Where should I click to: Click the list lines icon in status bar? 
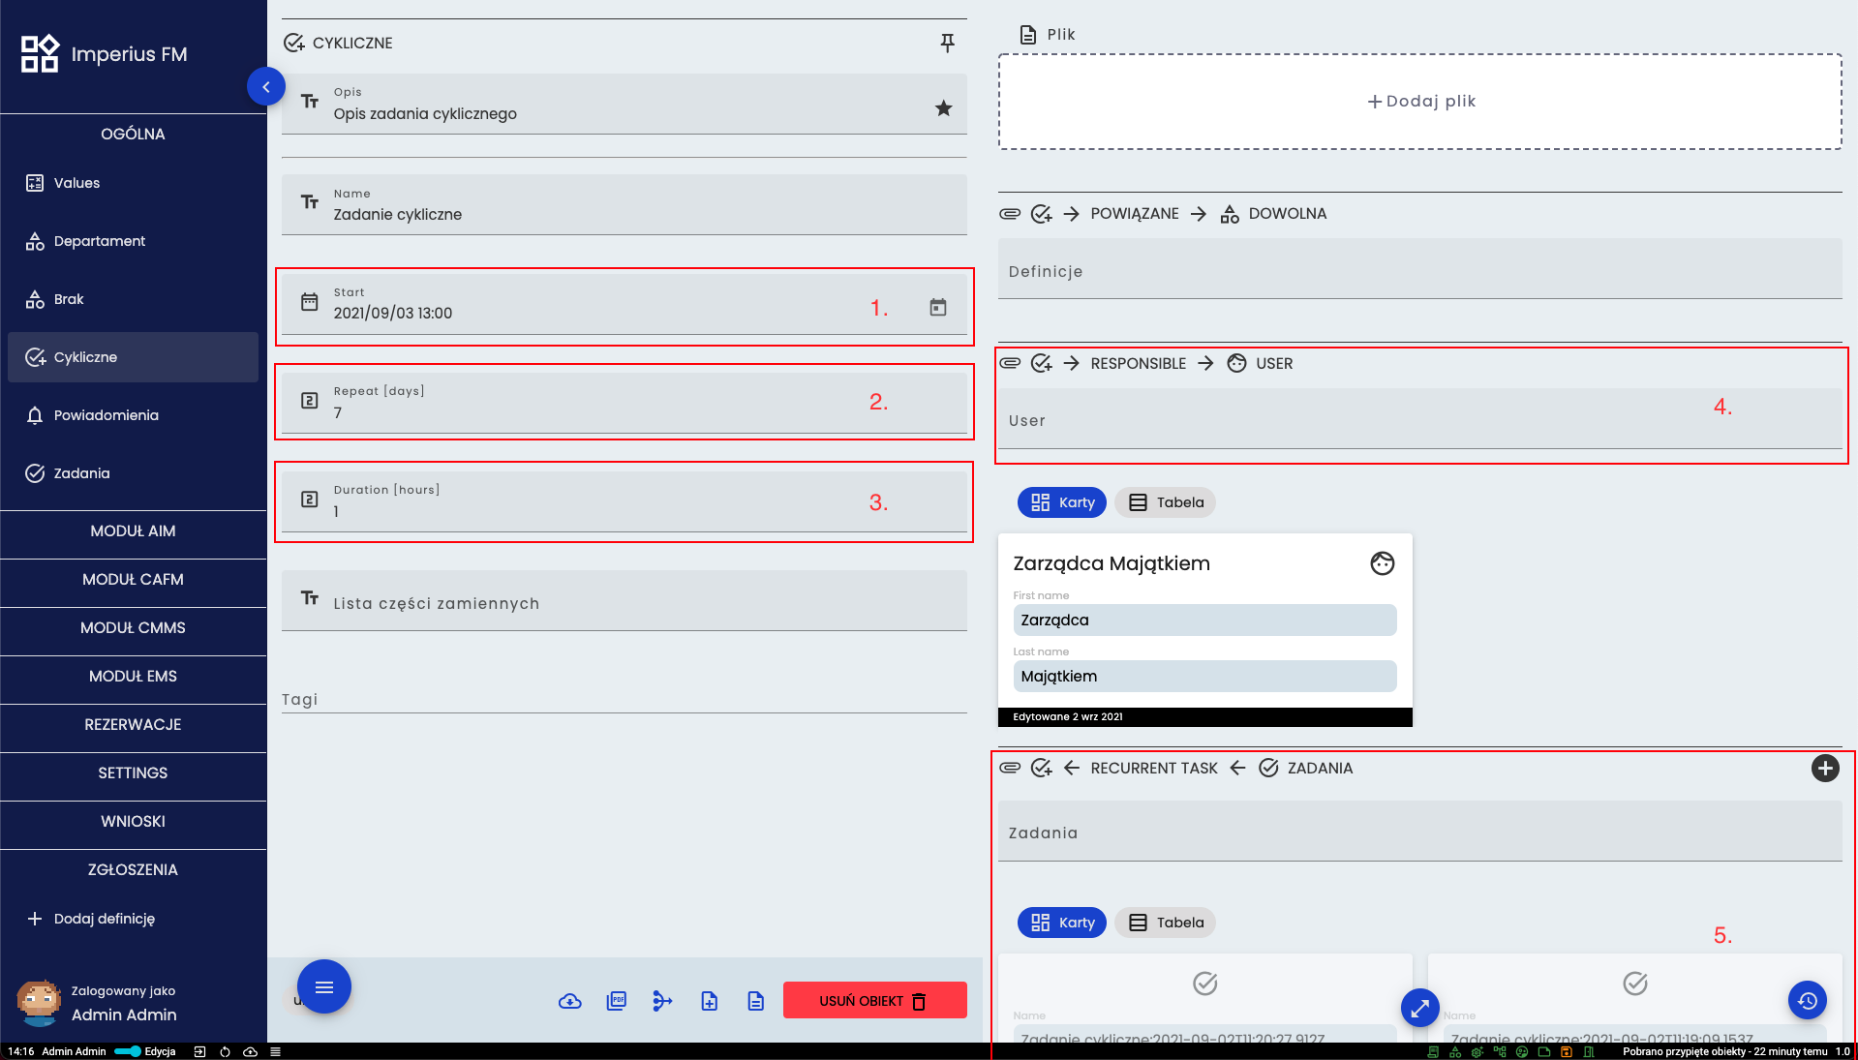click(275, 1051)
